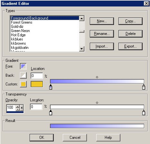This screenshot has height=144, width=150.
Task: Click the Rename... button
Action: [x=102, y=34]
